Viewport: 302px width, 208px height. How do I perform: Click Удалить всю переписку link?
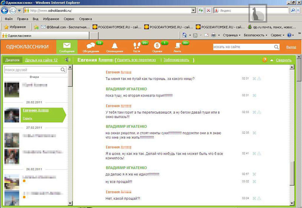[136, 60]
